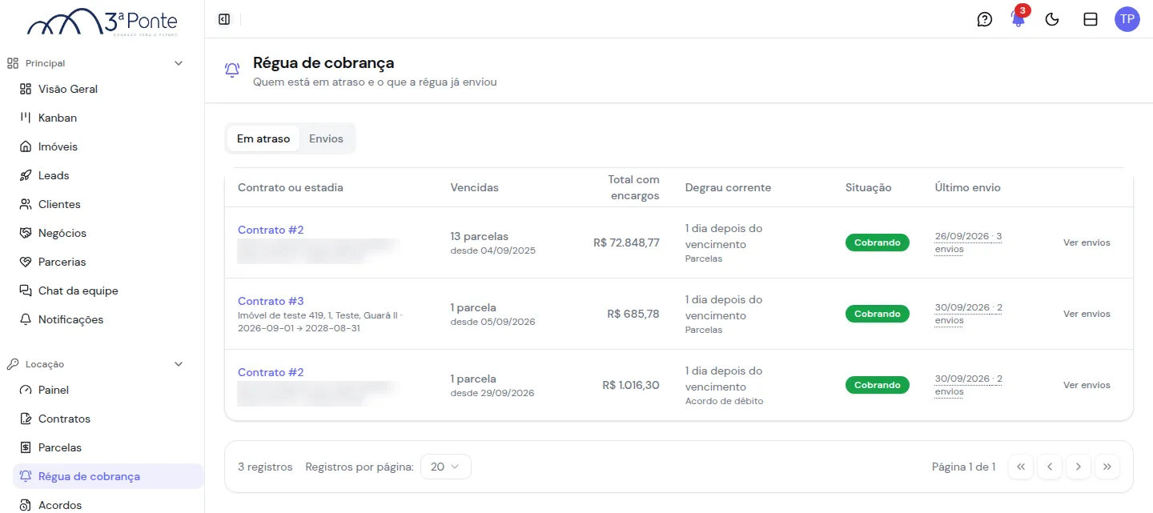This screenshot has height=513, width=1153.
Task: Open Régua de cobrança menu item
Action: coord(108,476)
